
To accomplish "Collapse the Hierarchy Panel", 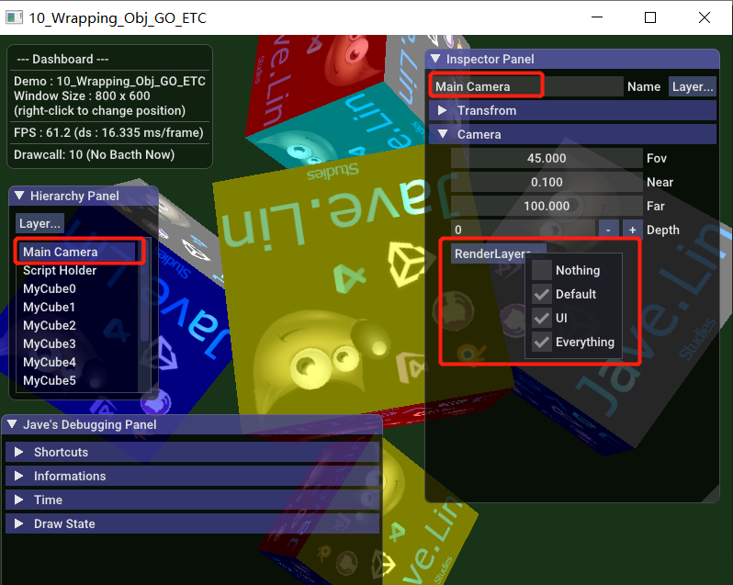I will (x=19, y=196).
